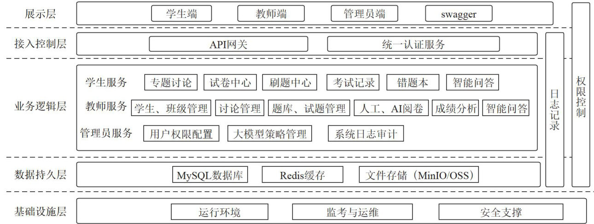Select the 错题本 box
Image resolution: width=594 pixels, height=224 pixels.
pyautogui.click(x=413, y=83)
